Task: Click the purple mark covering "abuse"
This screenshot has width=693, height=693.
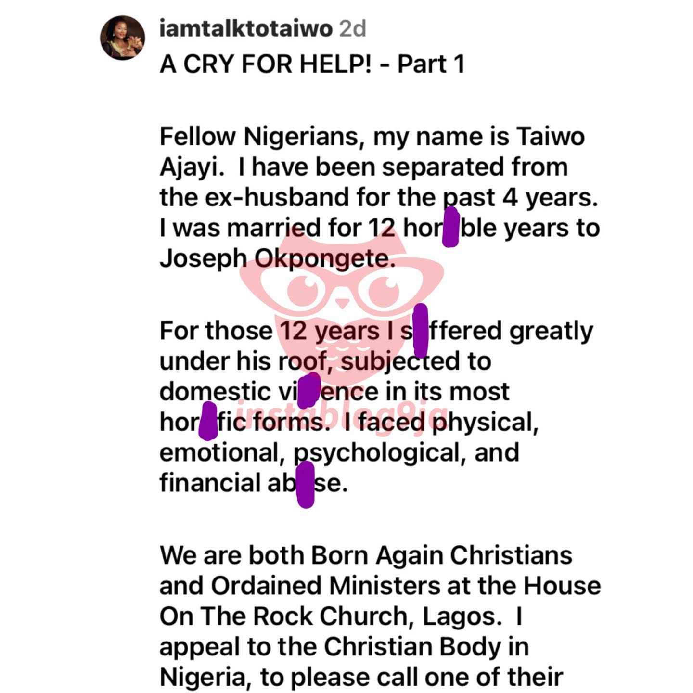Action: [306, 485]
